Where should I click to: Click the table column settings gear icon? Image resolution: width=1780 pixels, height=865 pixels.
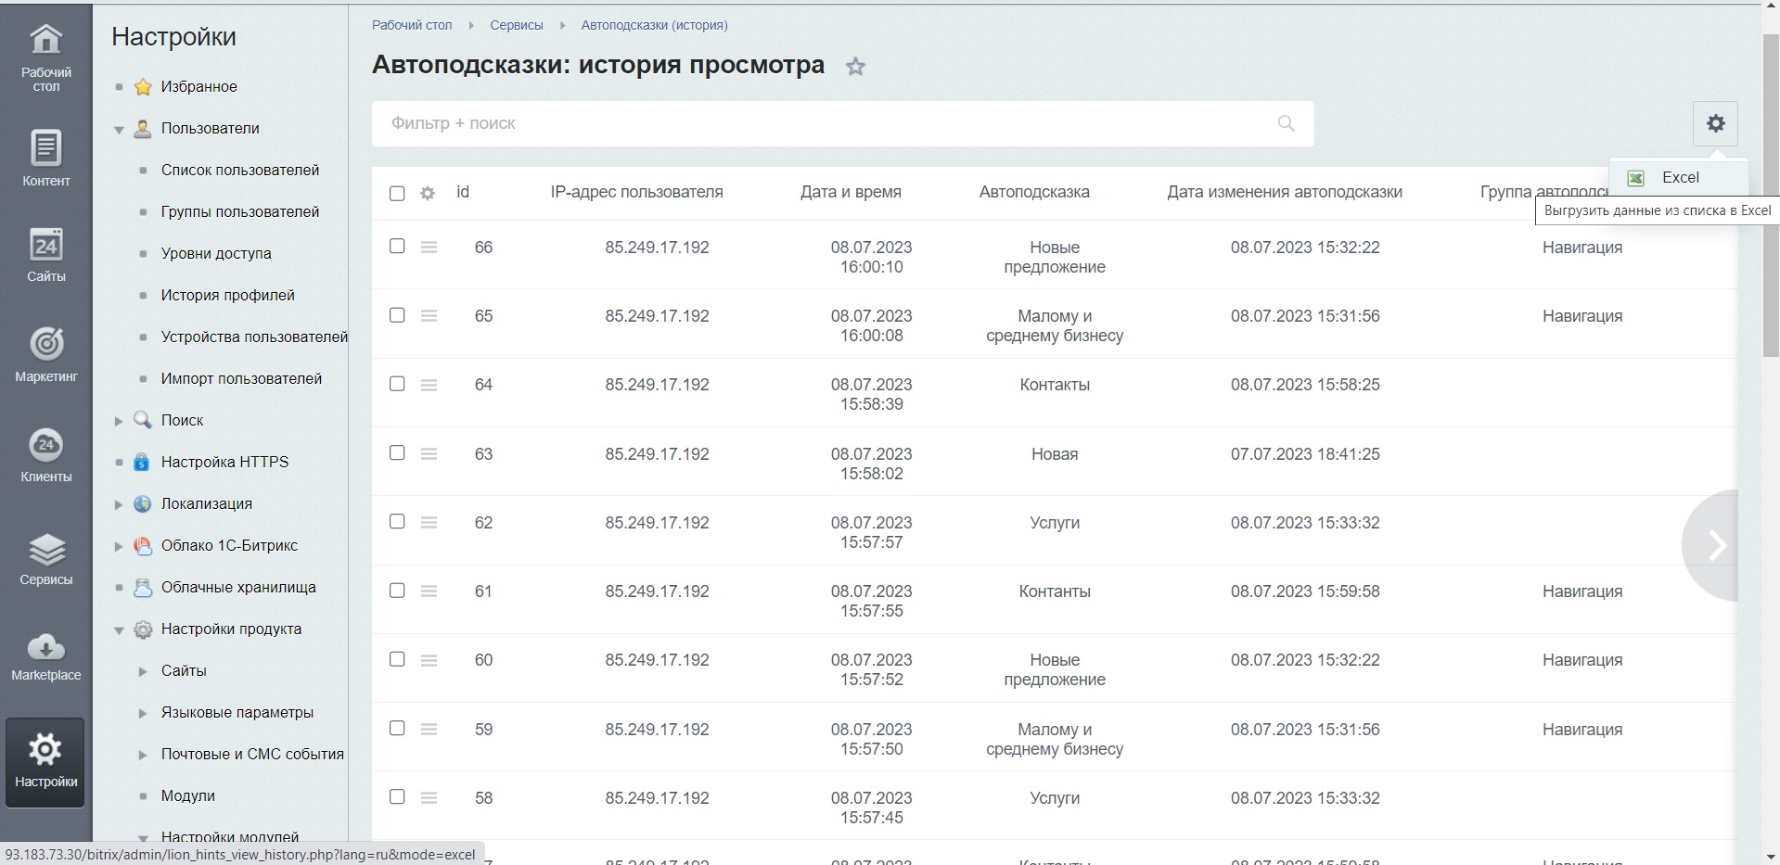(x=428, y=194)
